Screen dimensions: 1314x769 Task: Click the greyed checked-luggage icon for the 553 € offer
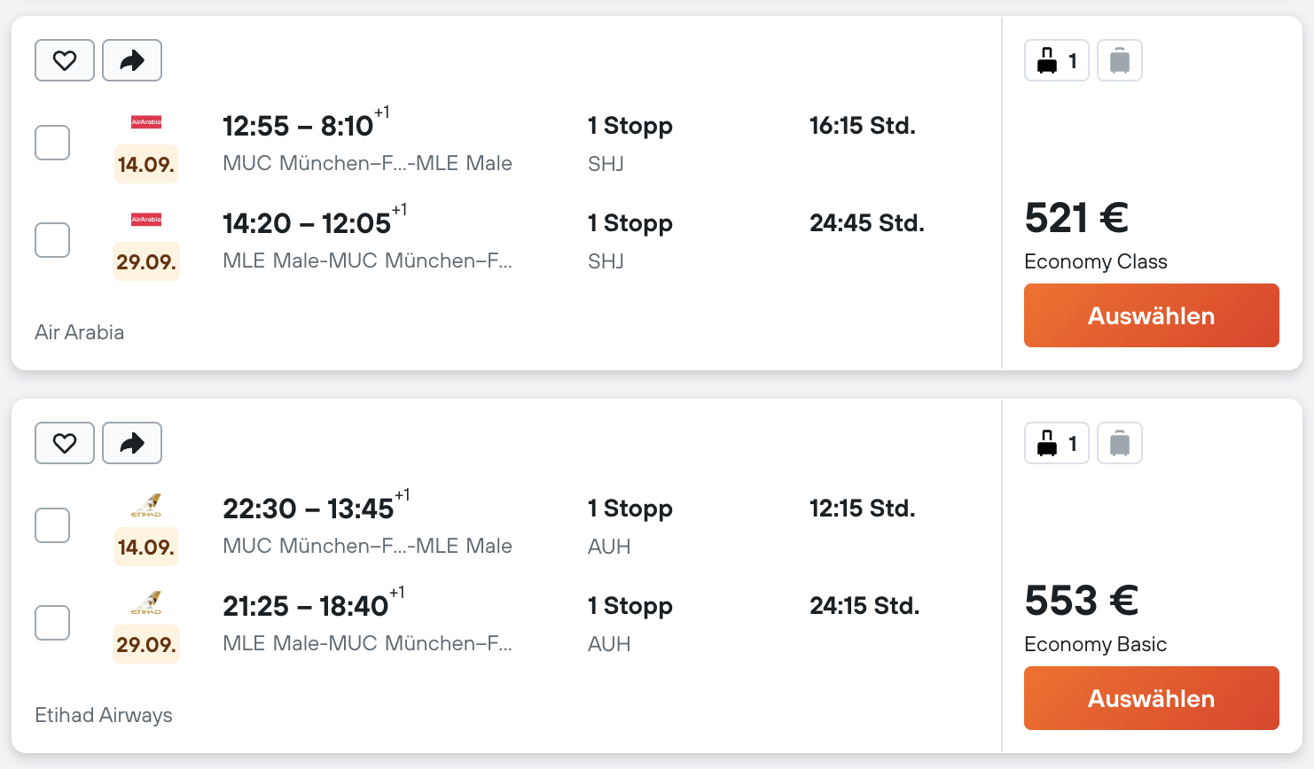click(x=1120, y=443)
